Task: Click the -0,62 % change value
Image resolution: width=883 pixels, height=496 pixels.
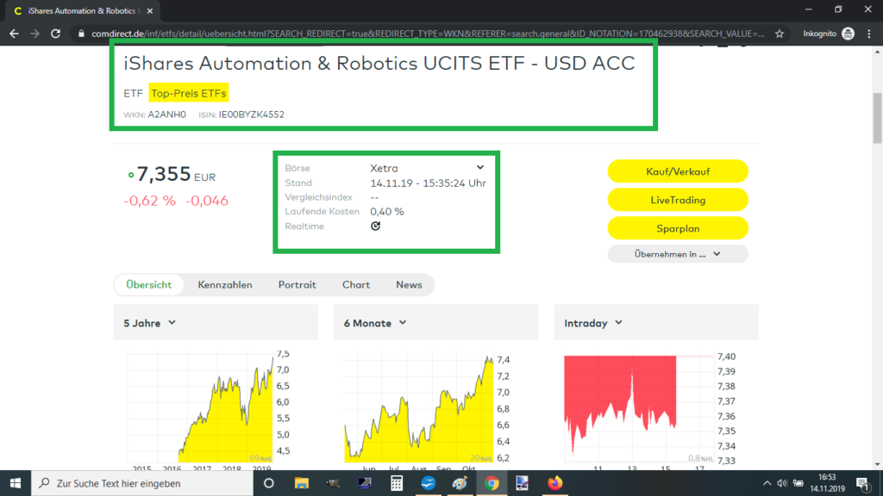Action: [150, 201]
